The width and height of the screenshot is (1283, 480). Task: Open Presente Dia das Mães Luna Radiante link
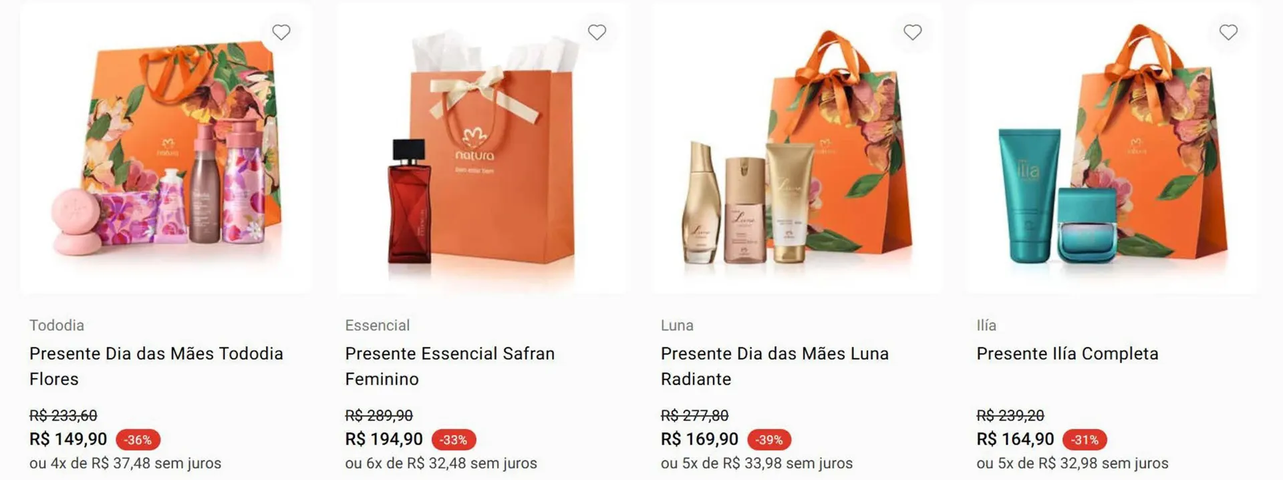tap(774, 366)
